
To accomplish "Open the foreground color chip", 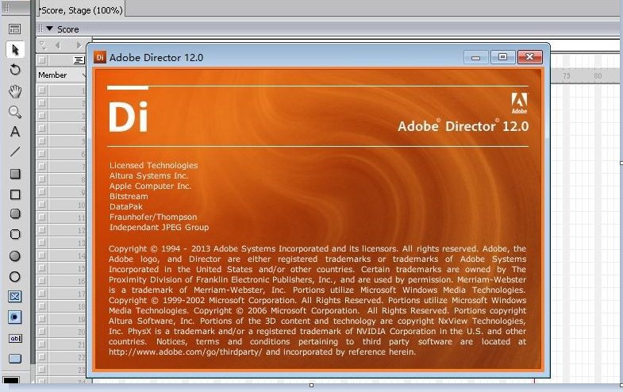I will tap(11, 380).
